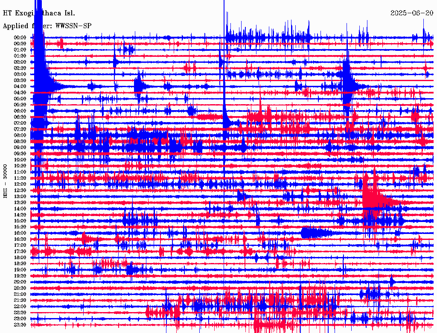Viewport: 437px width, 333px height.
Task: Select the 00:00 time label
Action: 20,38
